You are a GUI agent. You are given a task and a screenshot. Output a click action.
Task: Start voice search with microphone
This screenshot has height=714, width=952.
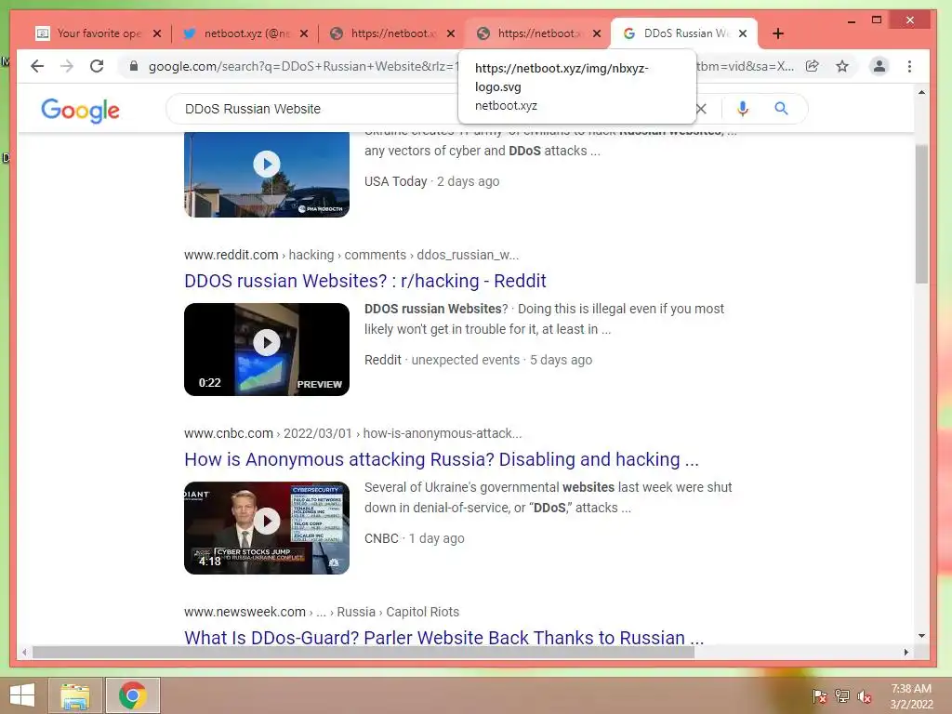point(742,109)
